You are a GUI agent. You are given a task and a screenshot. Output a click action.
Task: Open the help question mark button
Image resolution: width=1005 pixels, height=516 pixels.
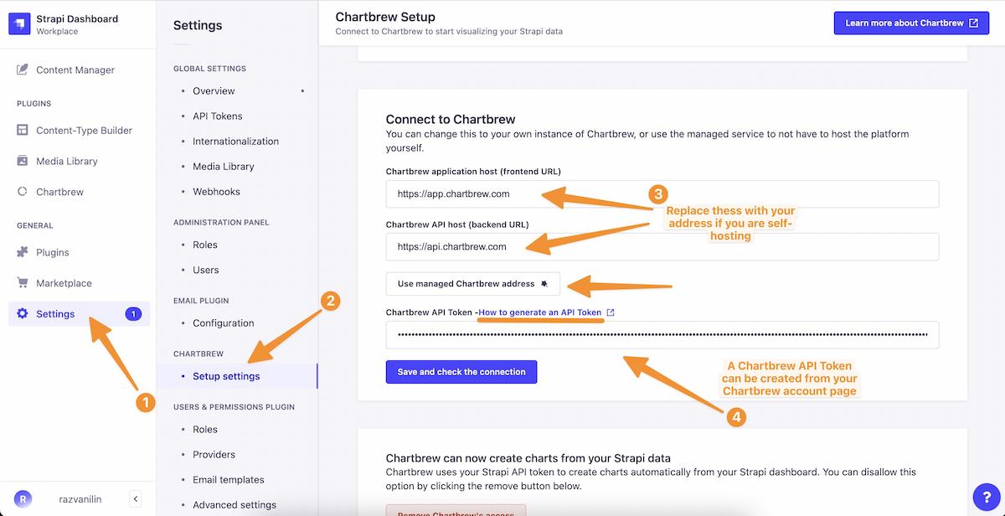click(x=986, y=496)
